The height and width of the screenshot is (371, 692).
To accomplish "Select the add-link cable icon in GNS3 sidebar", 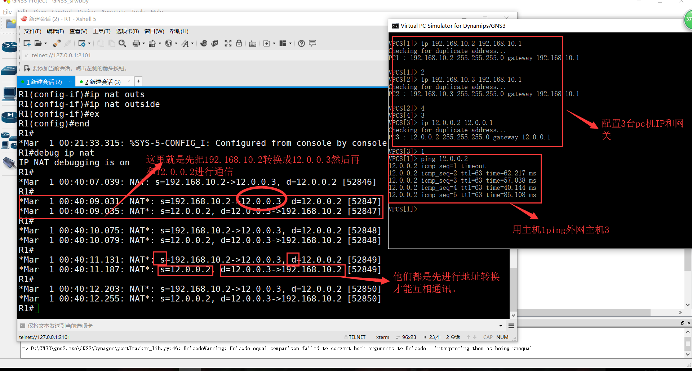I will click(x=9, y=163).
